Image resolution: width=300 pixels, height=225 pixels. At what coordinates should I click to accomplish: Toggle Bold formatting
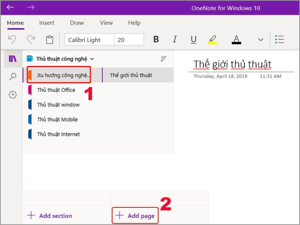[156, 39]
